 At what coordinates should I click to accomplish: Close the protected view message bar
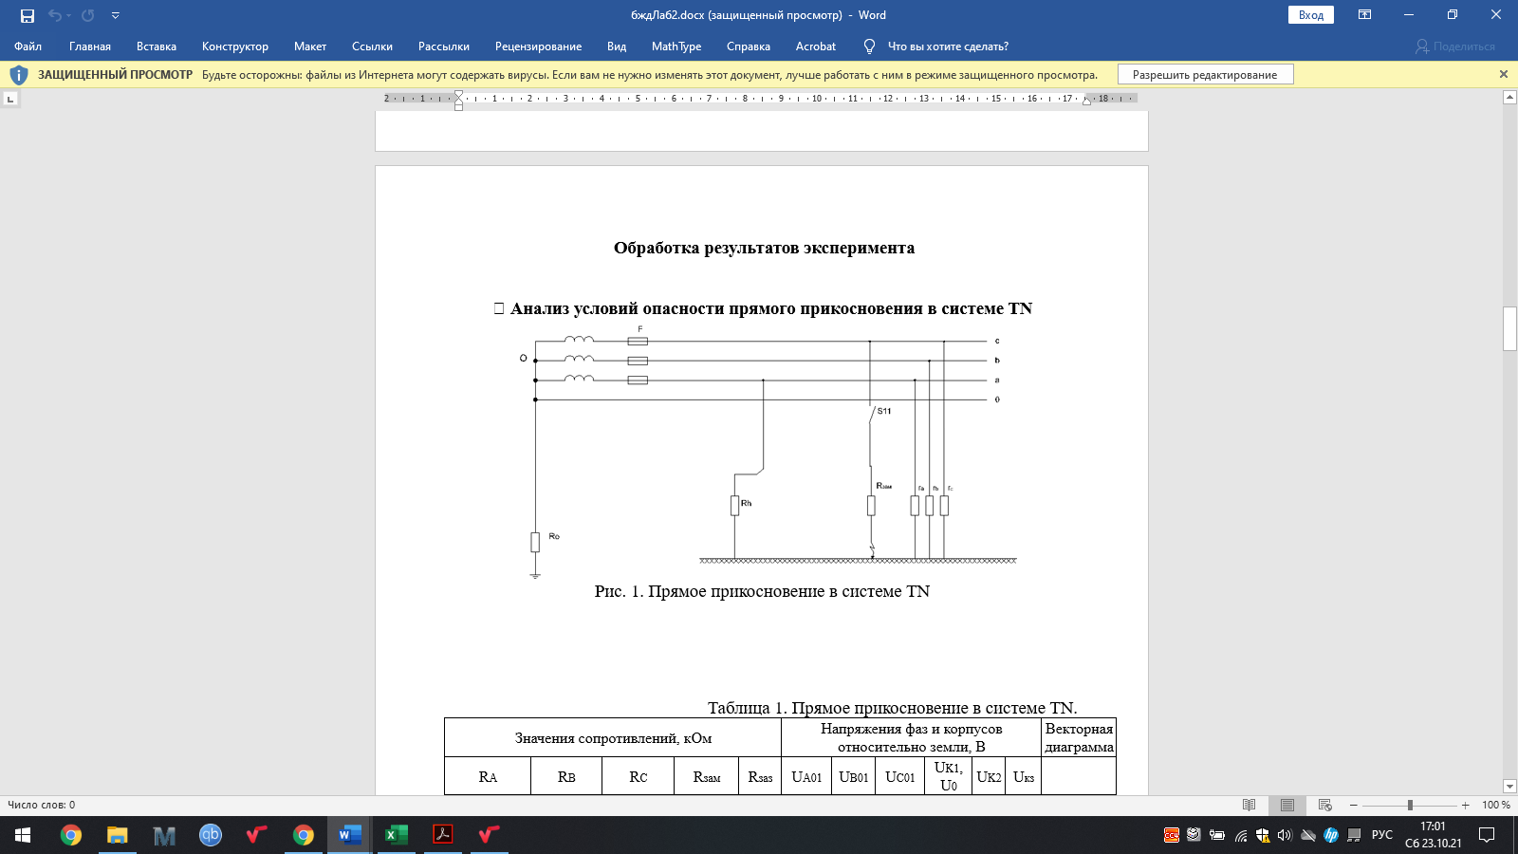(x=1503, y=74)
